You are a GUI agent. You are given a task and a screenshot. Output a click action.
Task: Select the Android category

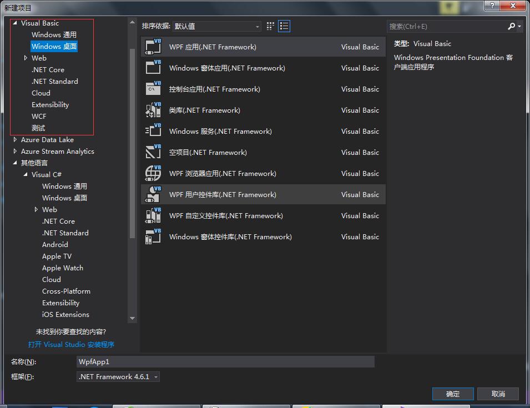click(x=55, y=244)
